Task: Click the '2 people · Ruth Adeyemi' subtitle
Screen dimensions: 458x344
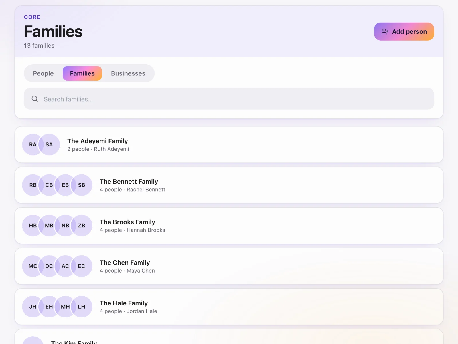Action: pyautogui.click(x=98, y=149)
